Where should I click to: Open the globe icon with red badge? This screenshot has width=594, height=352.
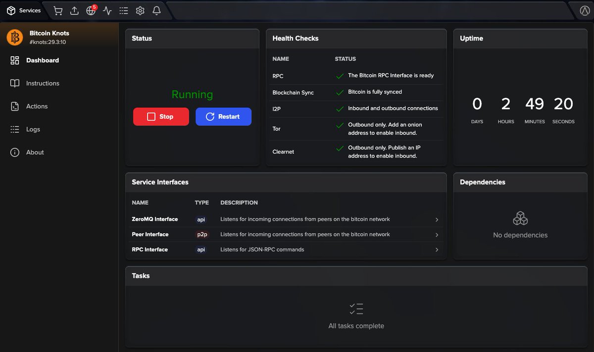click(91, 10)
